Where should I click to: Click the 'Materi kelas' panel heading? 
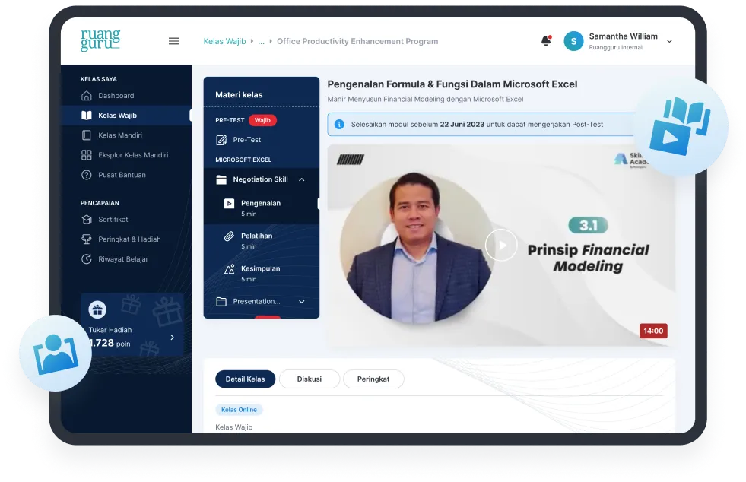tap(239, 95)
